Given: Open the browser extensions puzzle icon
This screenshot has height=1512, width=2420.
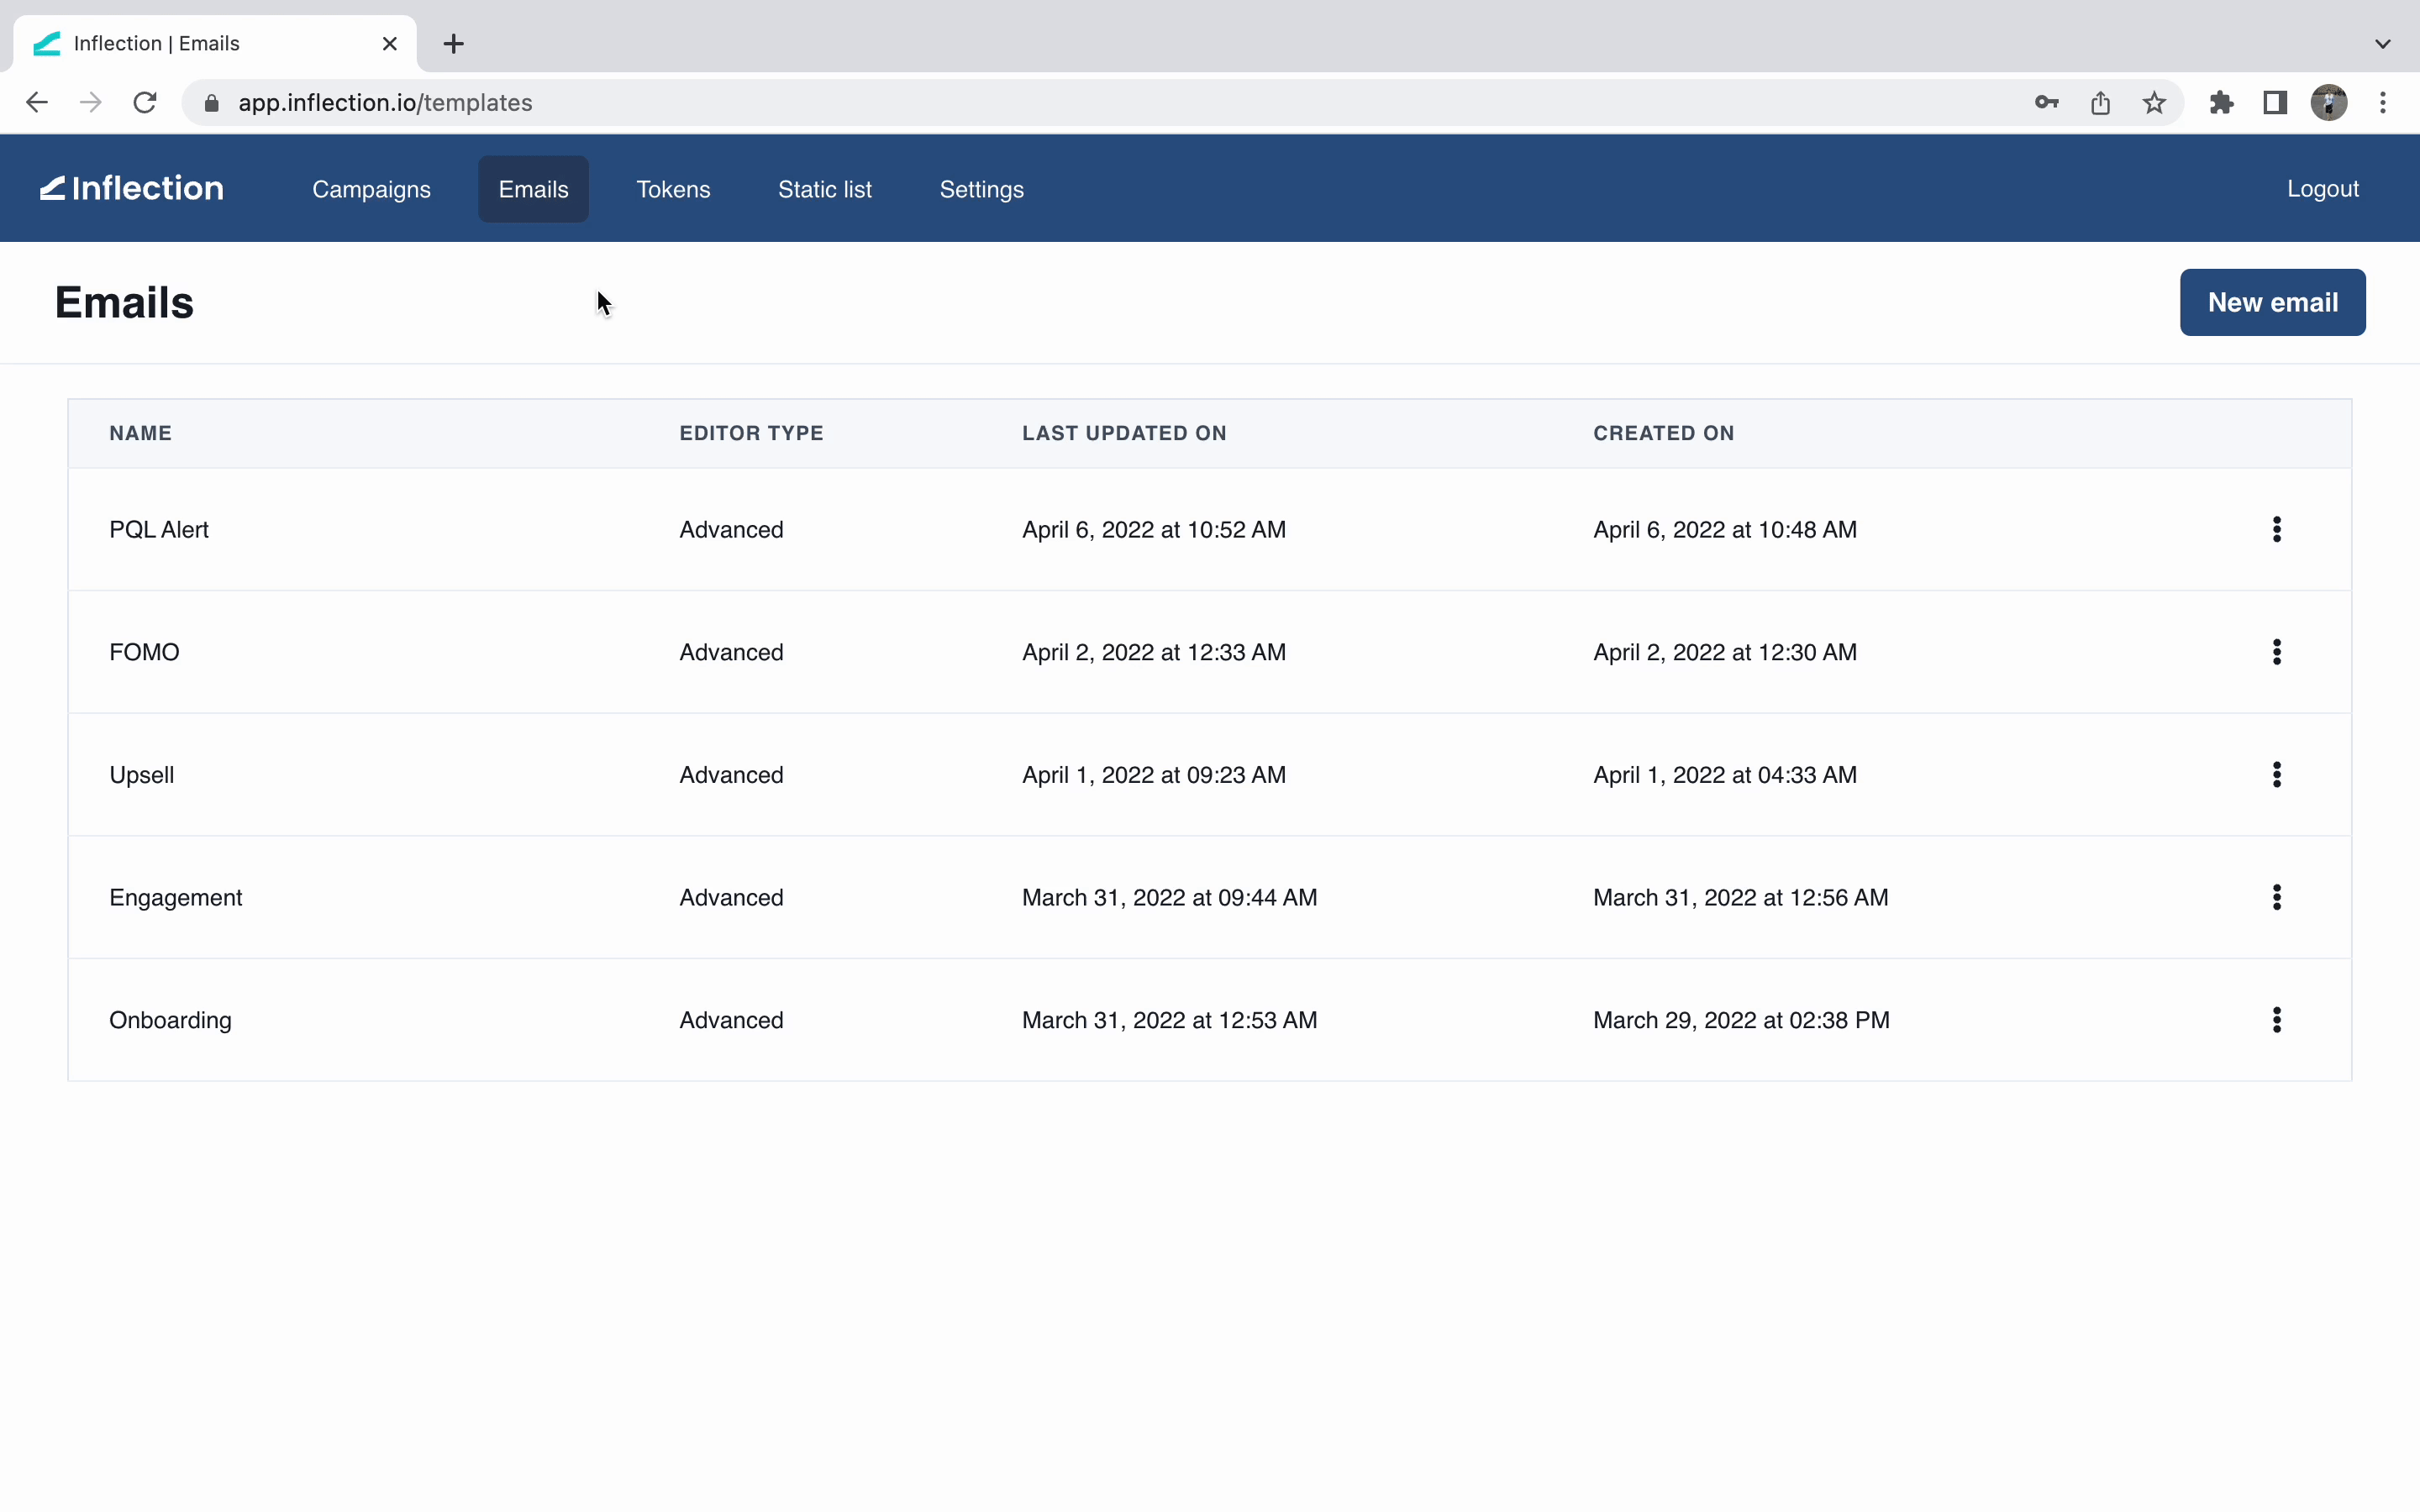Looking at the screenshot, I should 2221,102.
